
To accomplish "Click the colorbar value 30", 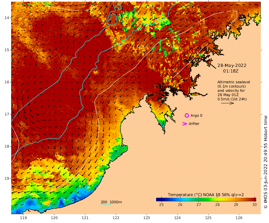I will [x=255, y=205].
